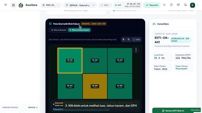Click the north compass indicator
202x113 pixels.
coord(136,50)
